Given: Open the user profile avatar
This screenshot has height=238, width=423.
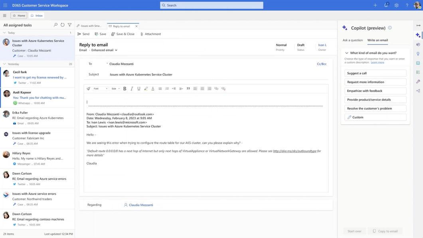Looking at the screenshot, I should (x=417, y=5).
